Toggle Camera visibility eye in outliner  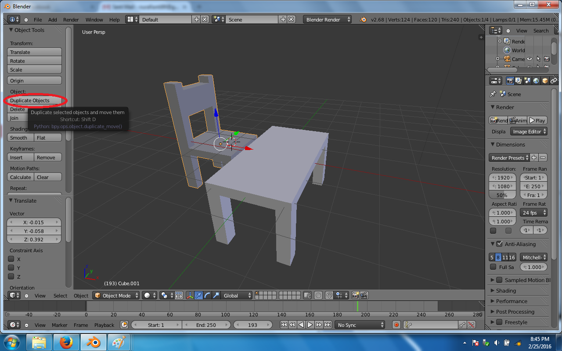coord(530,59)
